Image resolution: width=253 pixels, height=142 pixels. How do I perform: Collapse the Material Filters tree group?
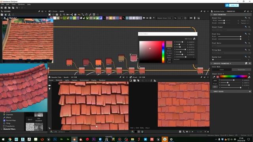(x=2, y=129)
